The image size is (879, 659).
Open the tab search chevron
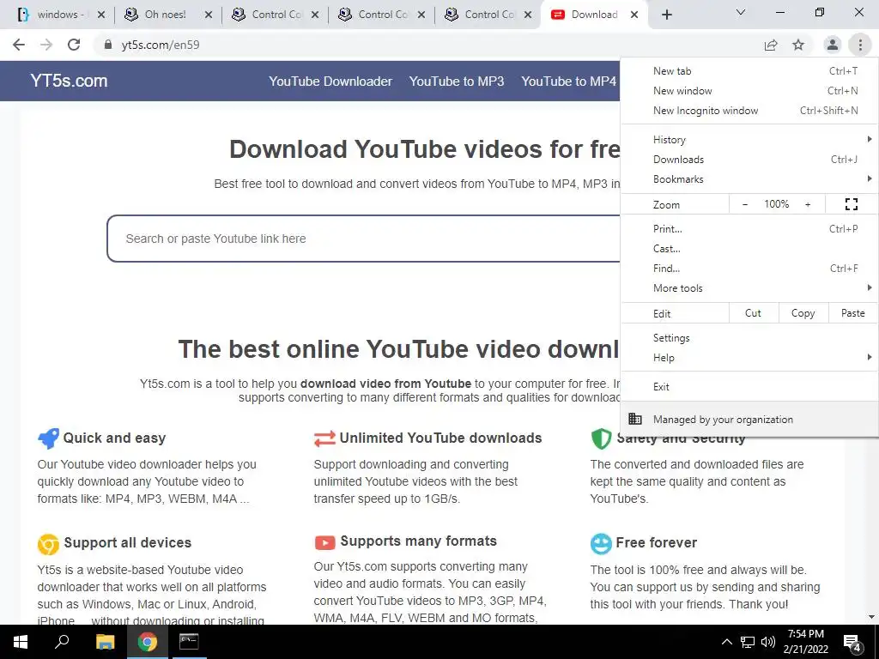click(x=741, y=12)
